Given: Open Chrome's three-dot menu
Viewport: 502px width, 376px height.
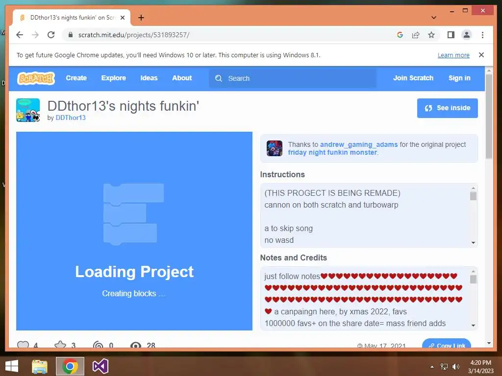Looking at the screenshot, I should (482, 35).
